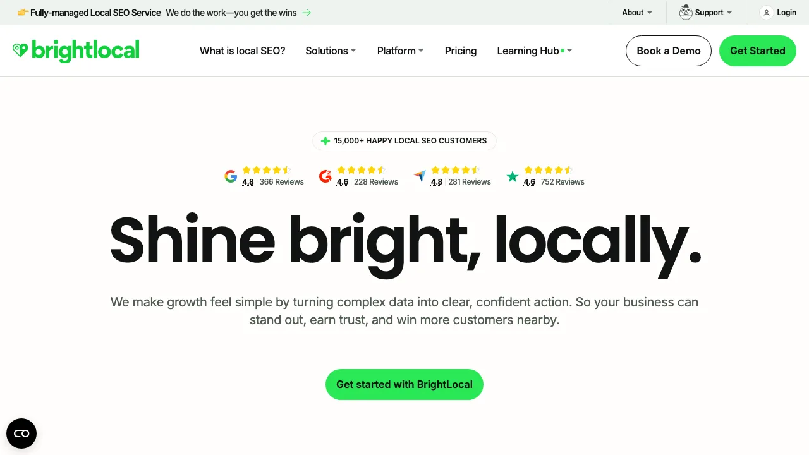Image resolution: width=809 pixels, height=455 pixels.
Task: Click the 281 Reviews Capterra rating
Action: click(x=470, y=182)
